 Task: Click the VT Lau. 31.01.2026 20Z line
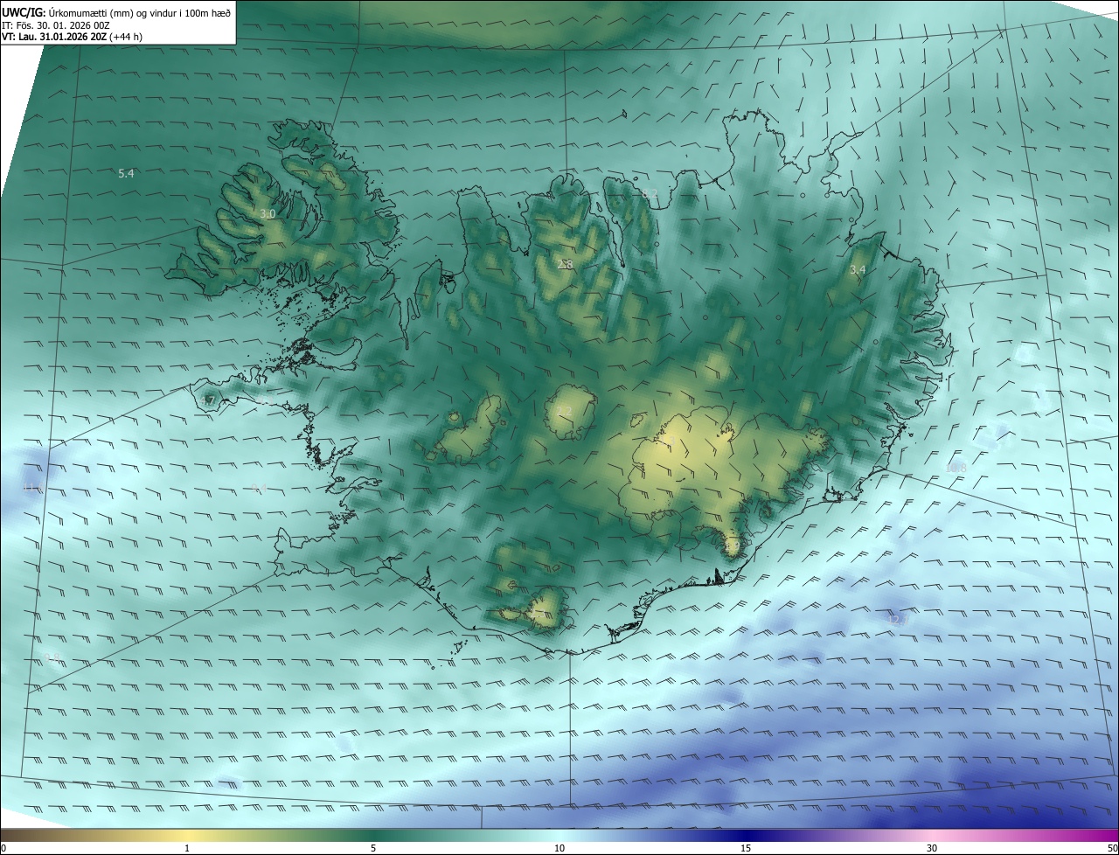(72, 37)
